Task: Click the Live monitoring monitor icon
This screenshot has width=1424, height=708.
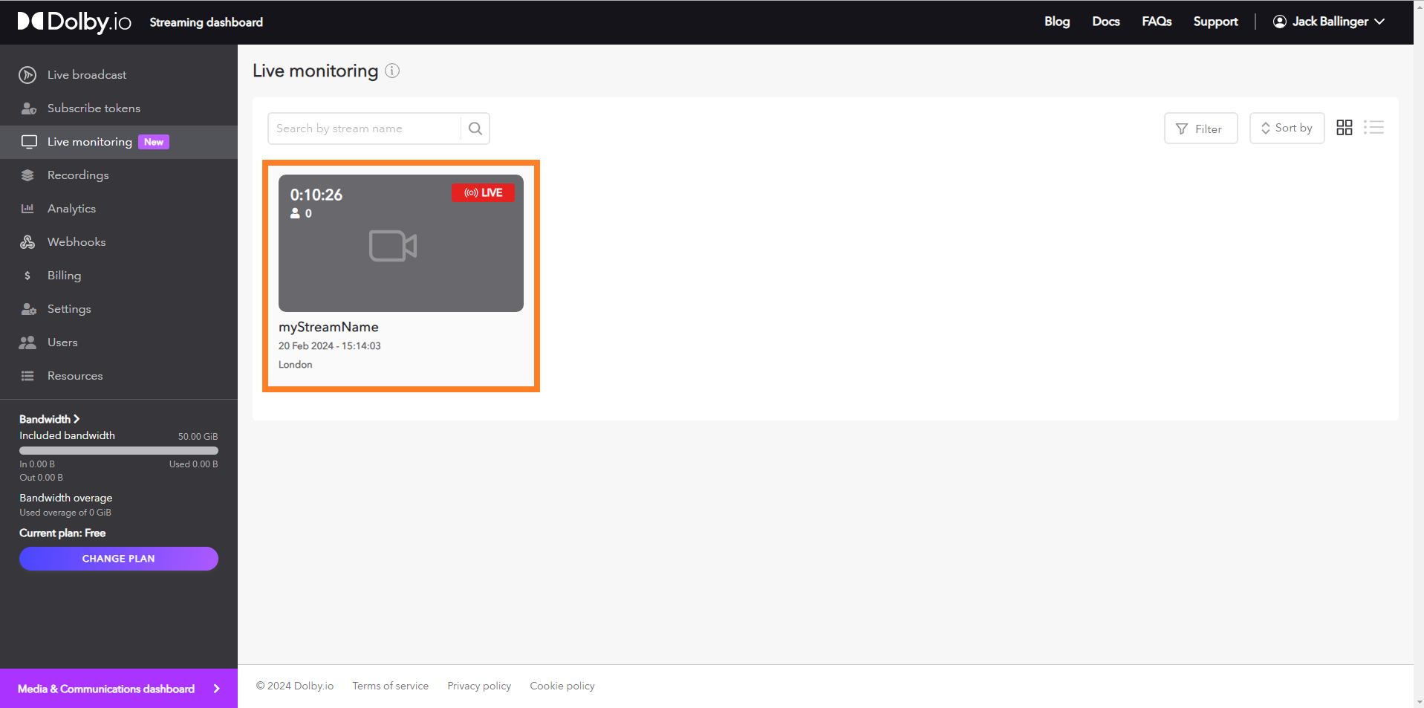Action: point(29,142)
